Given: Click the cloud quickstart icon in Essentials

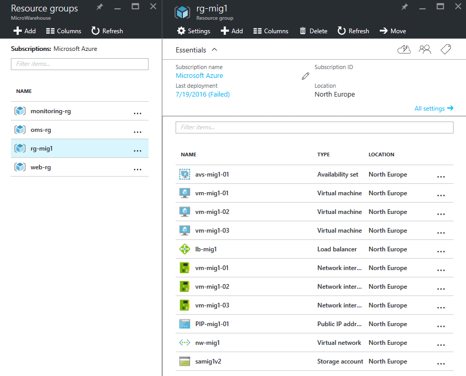Looking at the screenshot, I should 404,49.
